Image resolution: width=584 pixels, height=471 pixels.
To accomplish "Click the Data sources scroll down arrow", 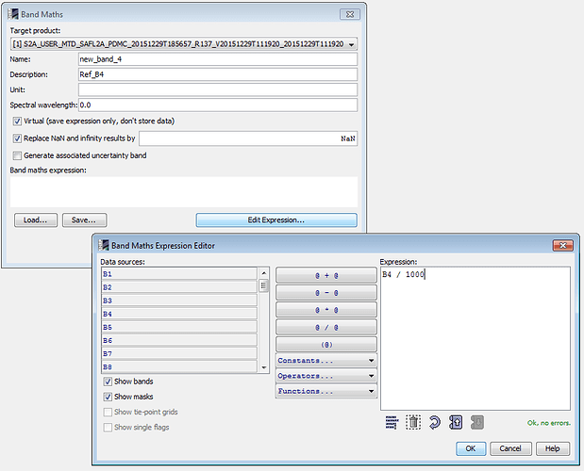I will tap(263, 367).
